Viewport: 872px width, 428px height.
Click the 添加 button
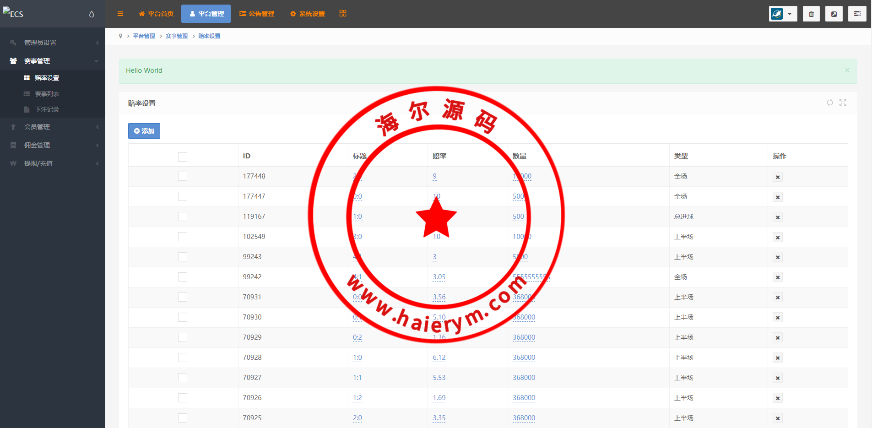(144, 131)
